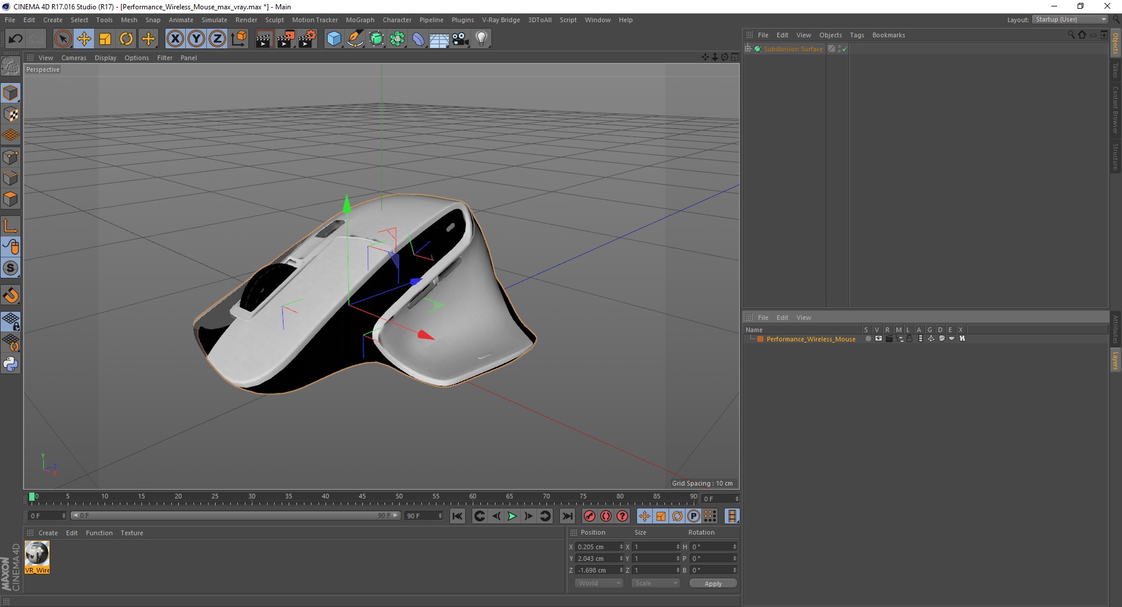1122x607 pixels.
Task: Toggle Z axis lock
Action: coord(217,39)
